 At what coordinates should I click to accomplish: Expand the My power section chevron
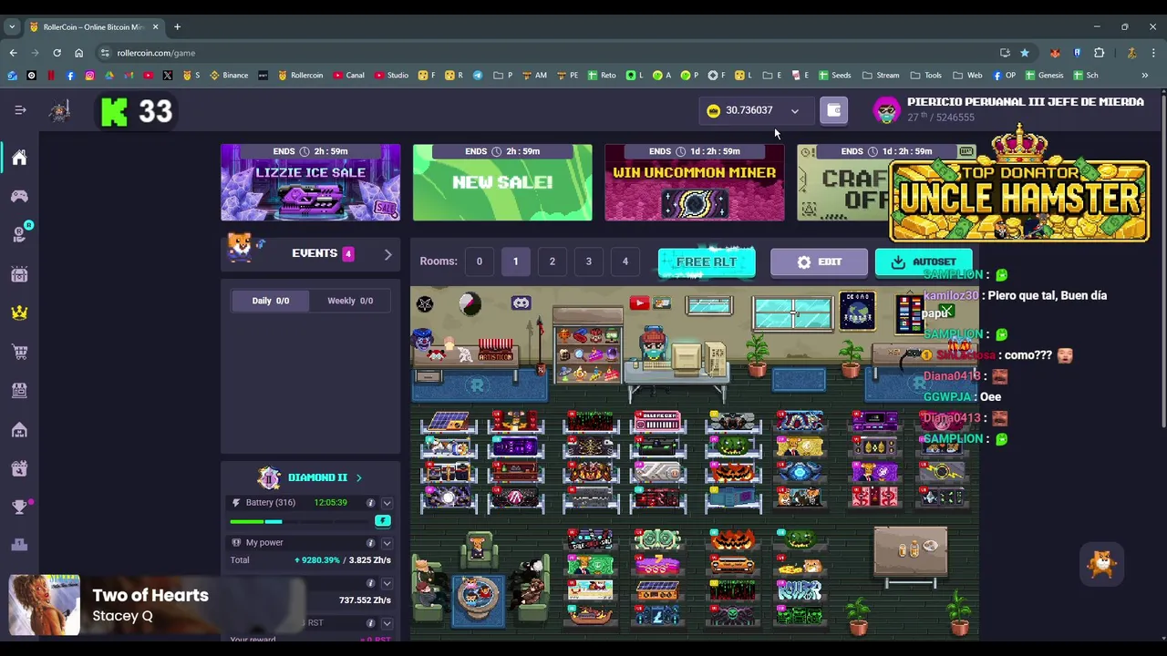[387, 543]
